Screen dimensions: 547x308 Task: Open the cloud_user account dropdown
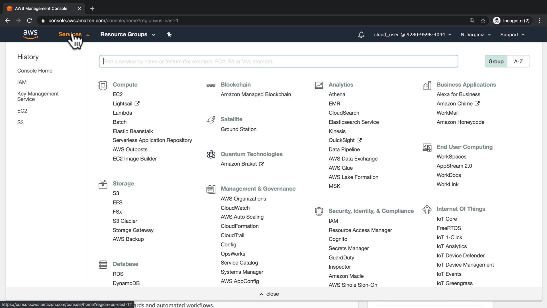[x=413, y=35]
